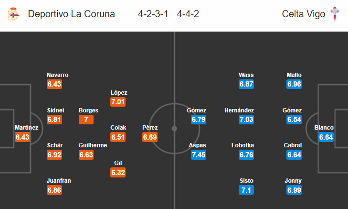This screenshot has height=209, width=348.
Task: Select goalkeeper Martínez's 6.43 rating
Action: [22, 137]
